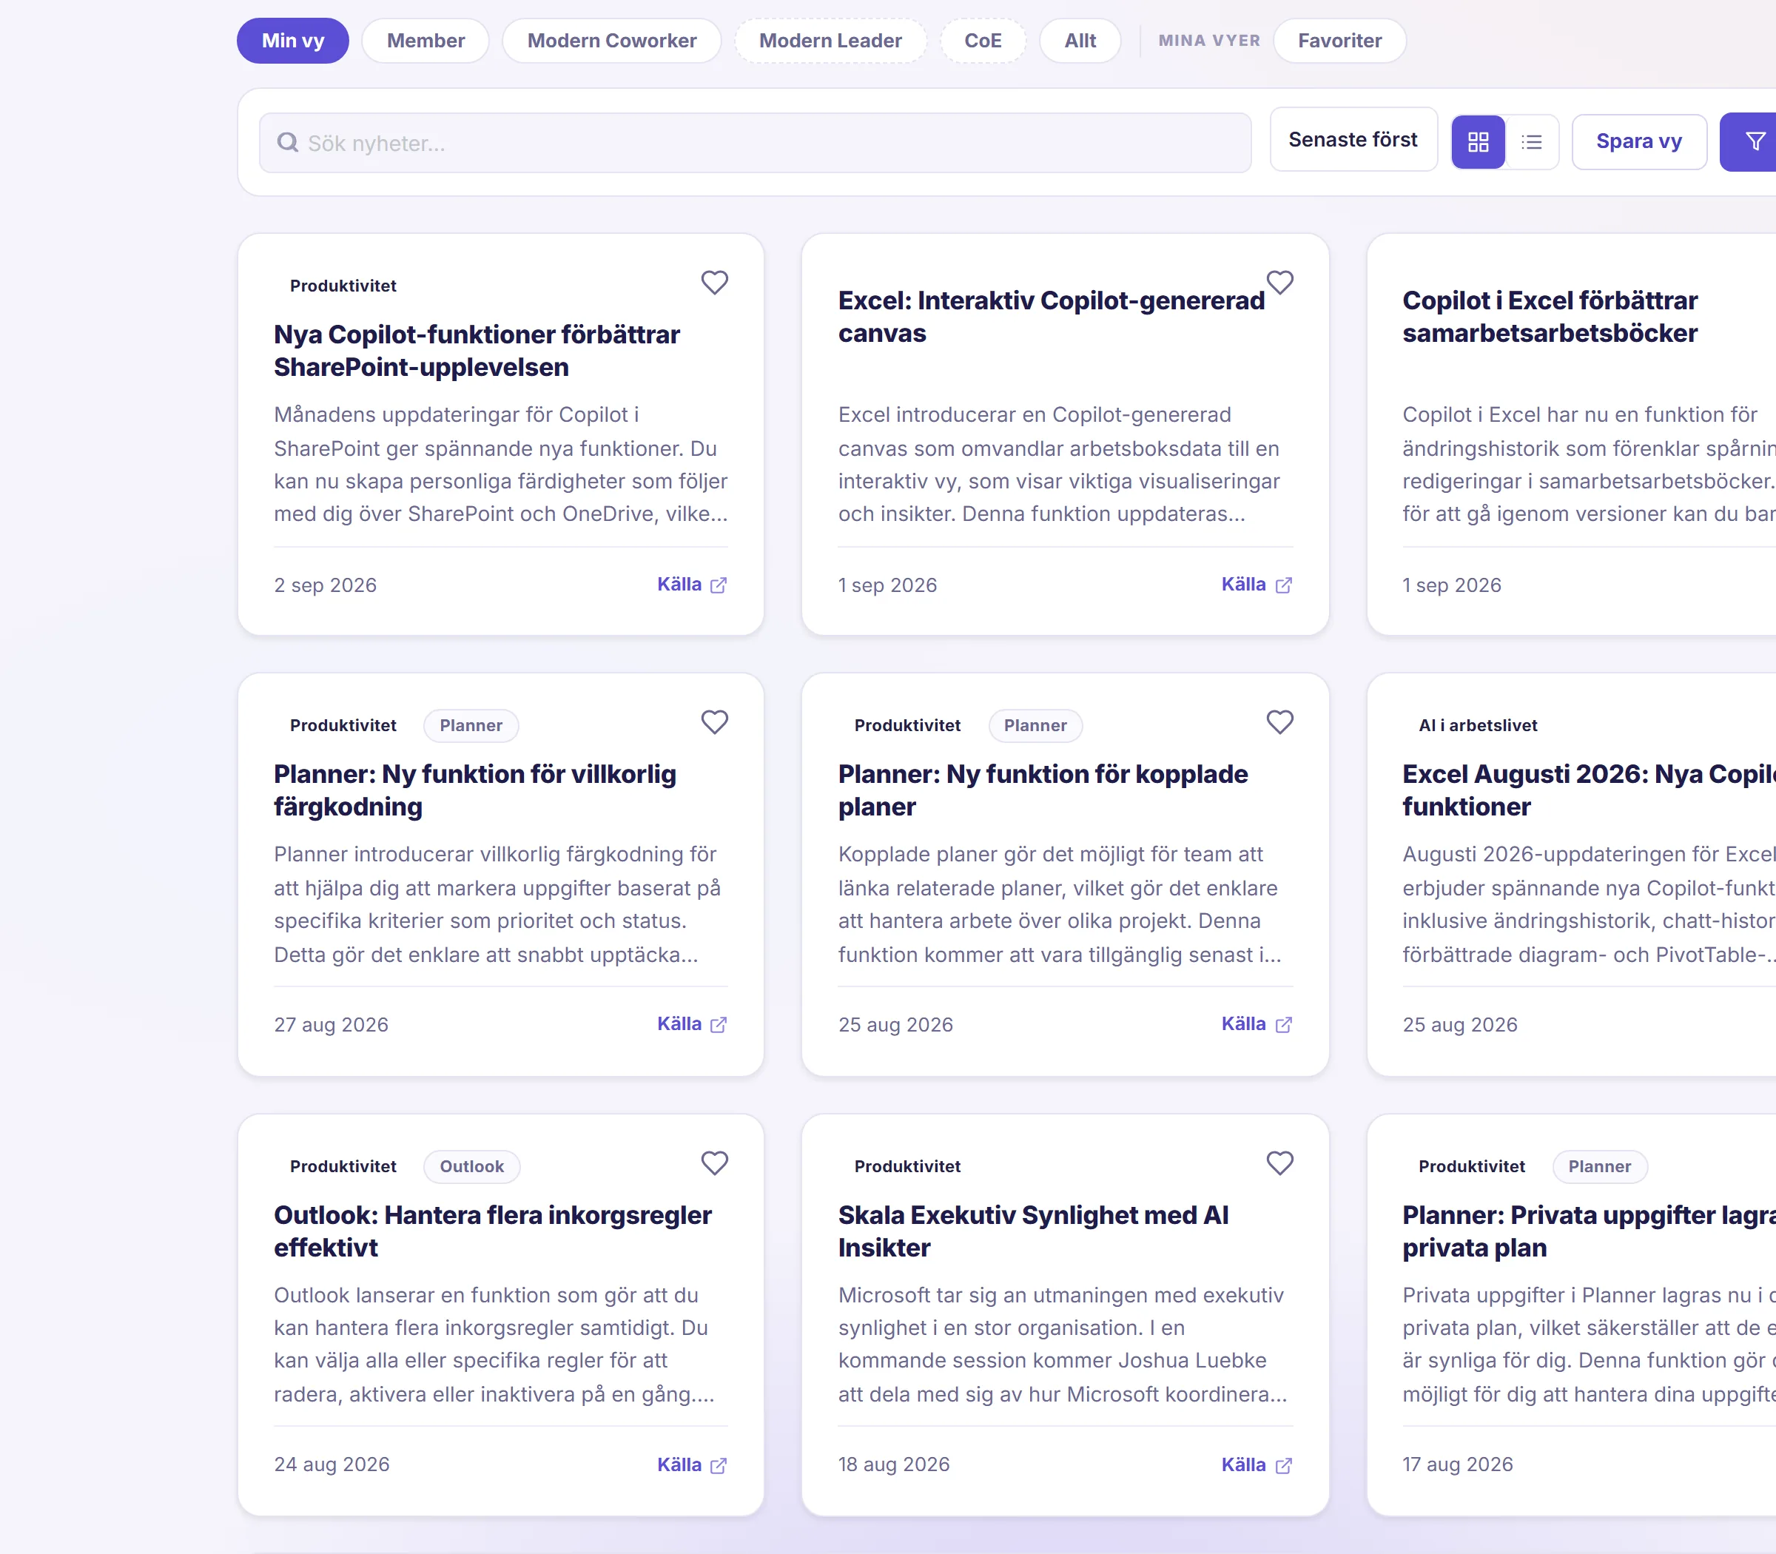
Task: Open Källa link for Excel canvas article
Action: (1257, 585)
